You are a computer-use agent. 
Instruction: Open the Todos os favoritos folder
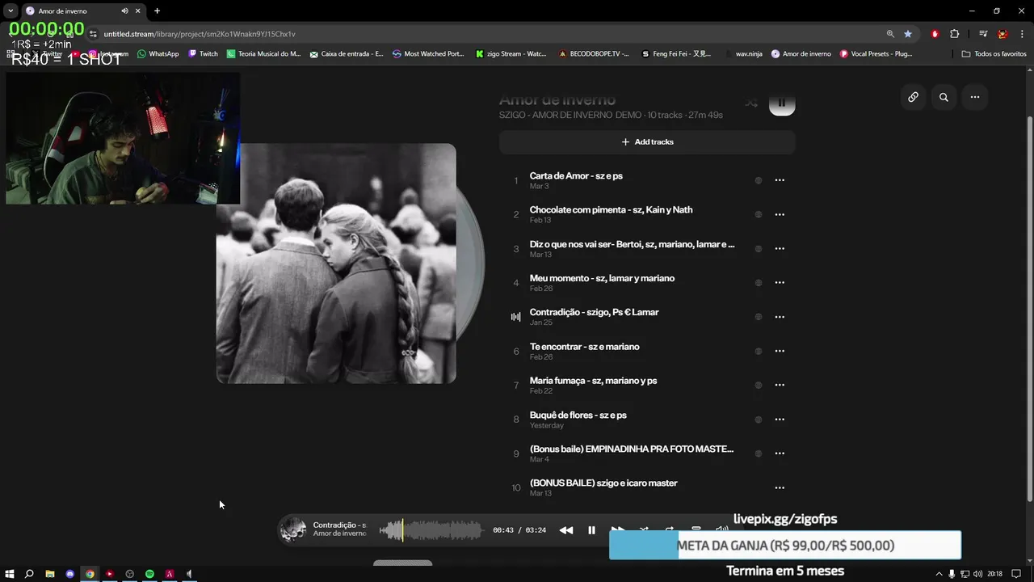click(x=994, y=54)
